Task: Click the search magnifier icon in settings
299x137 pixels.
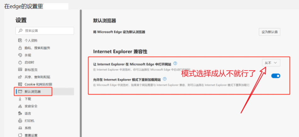Action: tap(20, 31)
